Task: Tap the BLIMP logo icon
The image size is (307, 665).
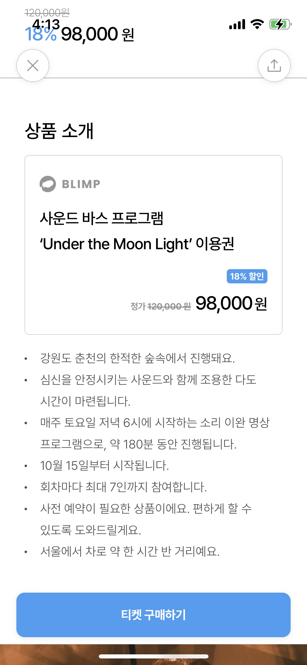Action: [x=48, y=184]
